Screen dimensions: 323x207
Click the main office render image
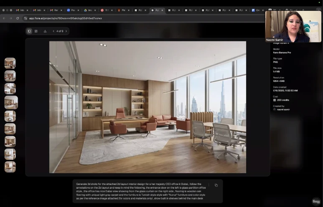point(148,107)
